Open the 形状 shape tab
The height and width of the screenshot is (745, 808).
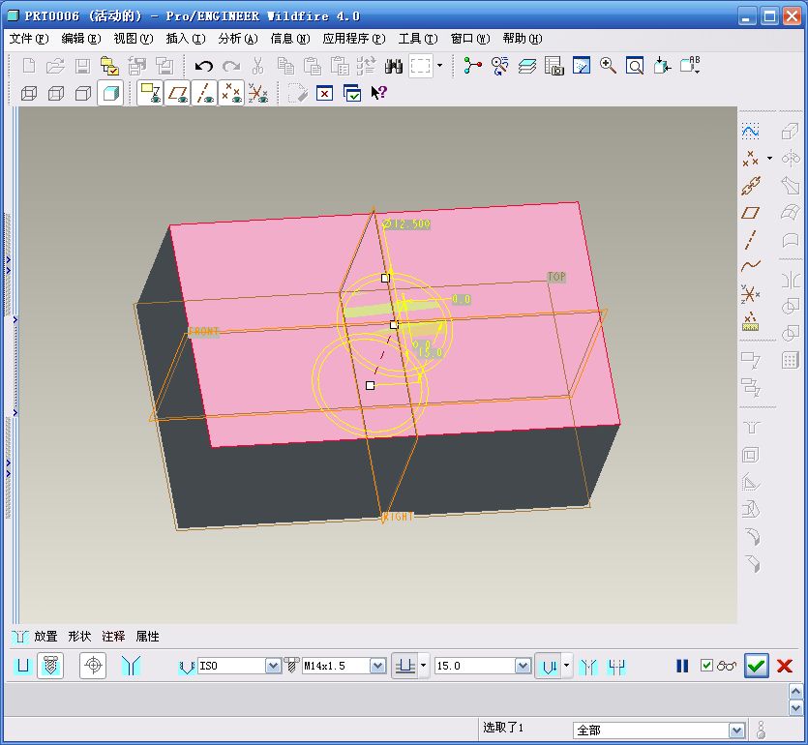[x=79, y=637]
